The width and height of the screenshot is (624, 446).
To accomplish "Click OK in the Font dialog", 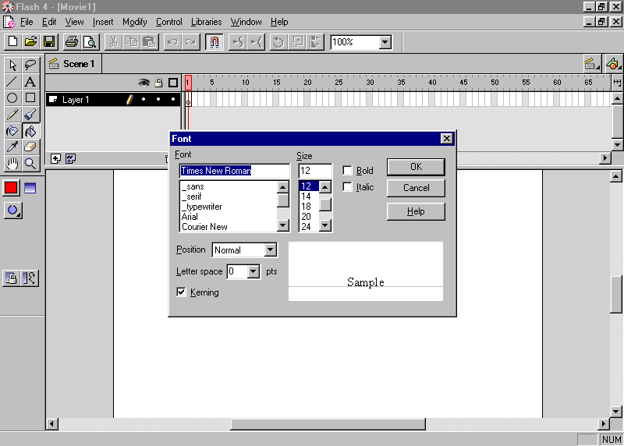I will [x=416, y=167].
